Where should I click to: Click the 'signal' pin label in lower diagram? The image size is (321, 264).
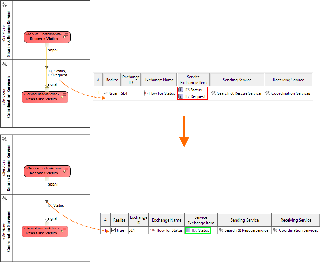(x=52, y=218)
